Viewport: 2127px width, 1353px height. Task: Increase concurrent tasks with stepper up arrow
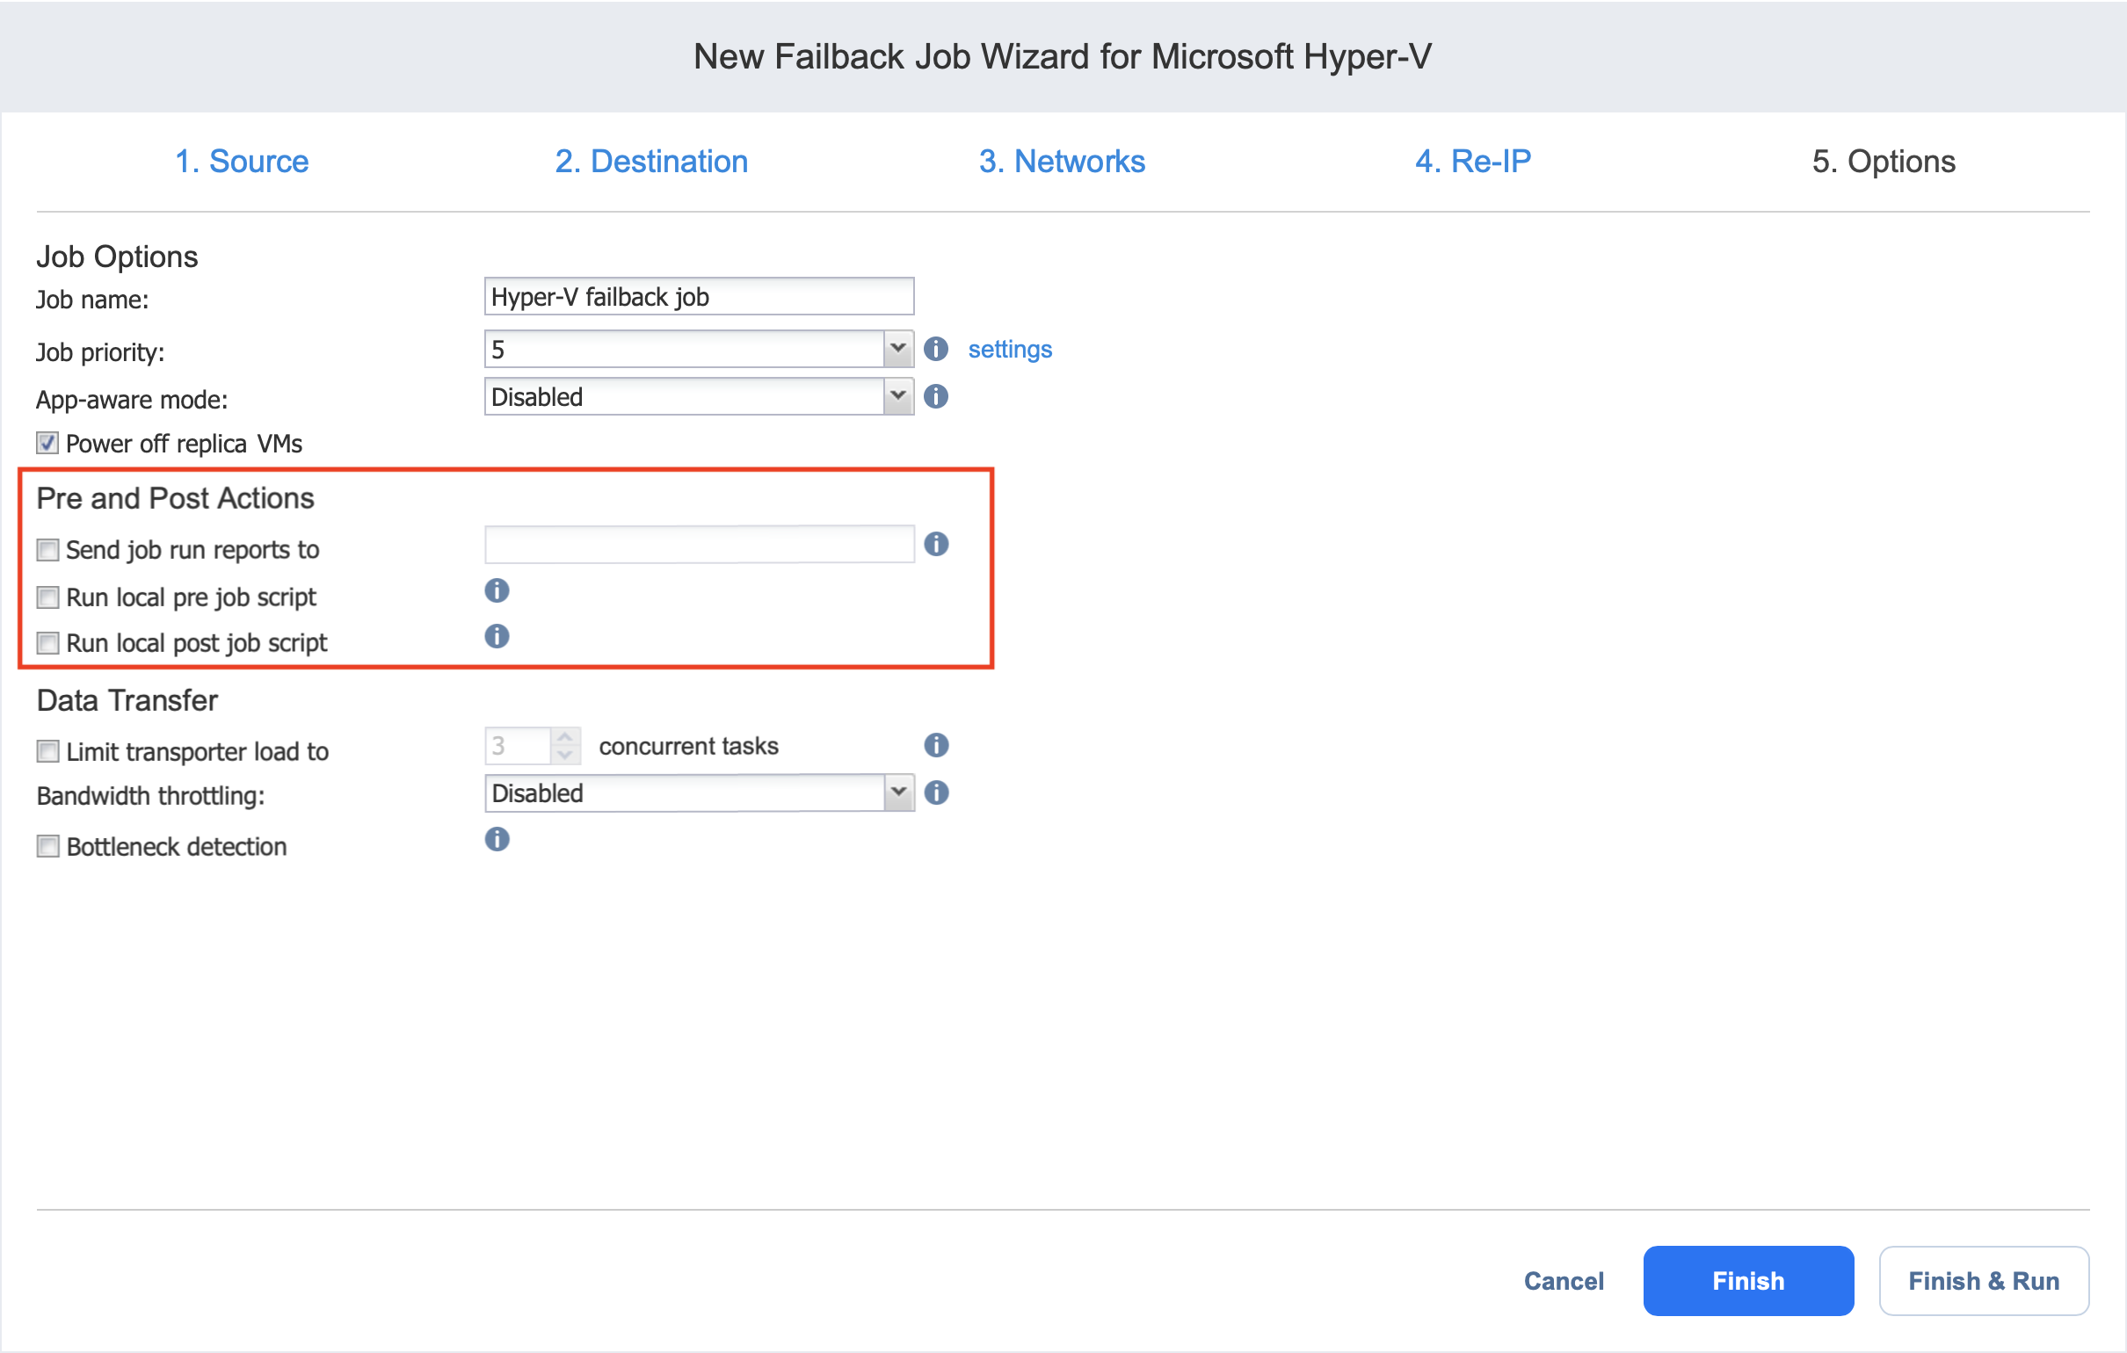pyautogui.click(x=565, y=736)
